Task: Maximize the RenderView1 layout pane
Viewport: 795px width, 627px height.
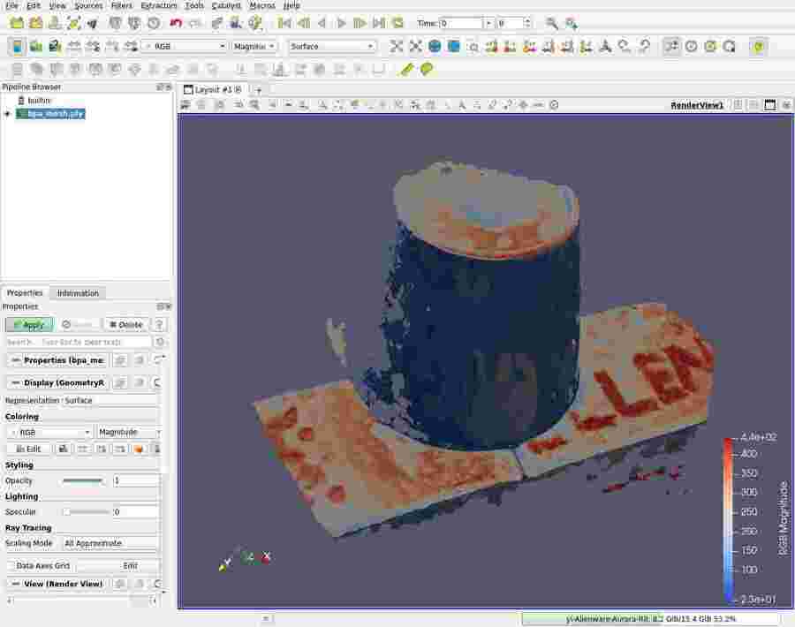Action: click(x=769, y=105)
